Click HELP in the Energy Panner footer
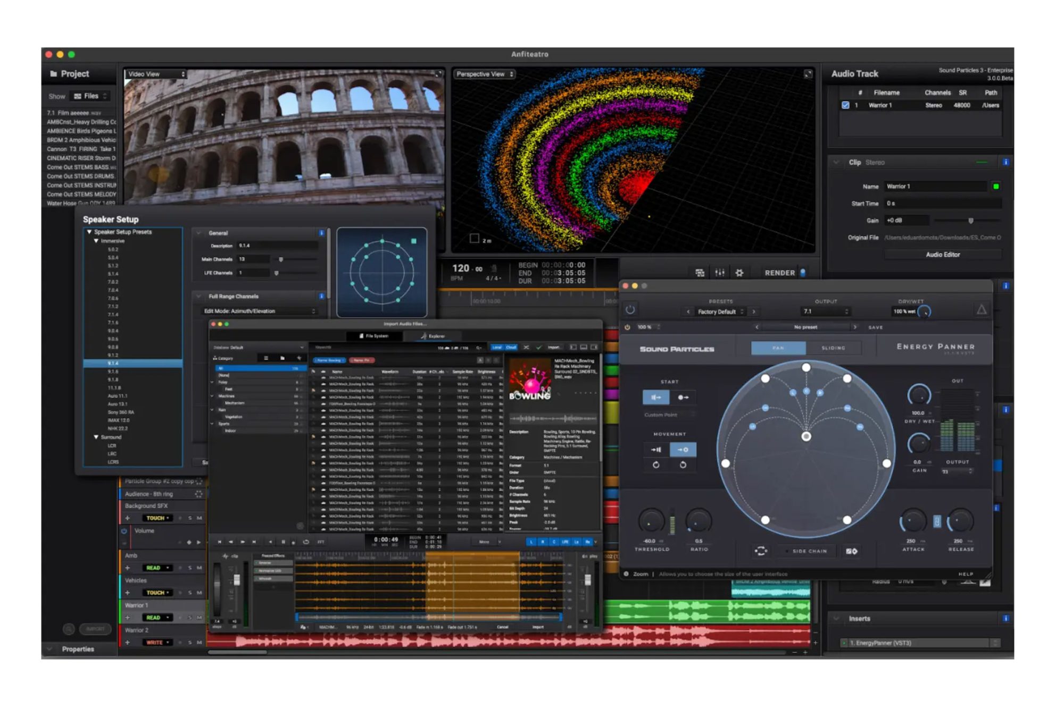The width and height of the screenshot is (1064, 701). click(x=966, y=574)
